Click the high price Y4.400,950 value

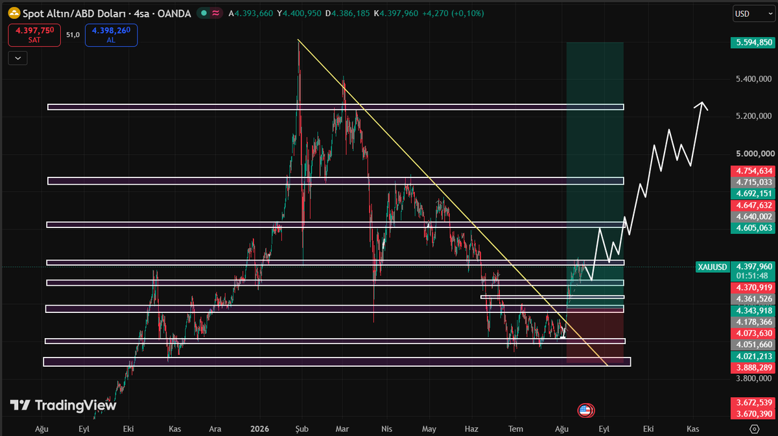click(299, 13)
